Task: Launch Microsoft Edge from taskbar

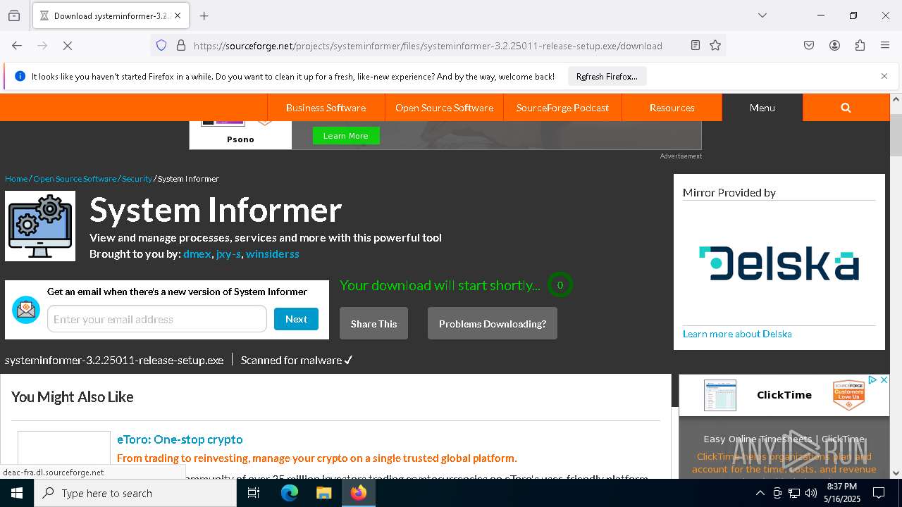Action: (290, 493)
